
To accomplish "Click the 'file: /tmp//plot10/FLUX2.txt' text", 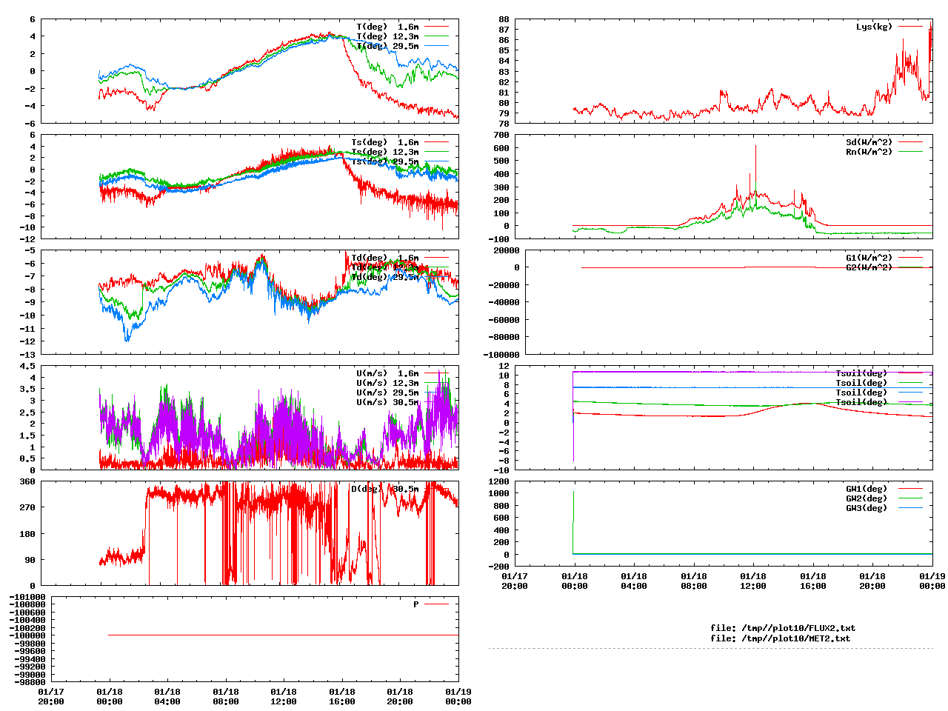I will (x=783, y=628).
